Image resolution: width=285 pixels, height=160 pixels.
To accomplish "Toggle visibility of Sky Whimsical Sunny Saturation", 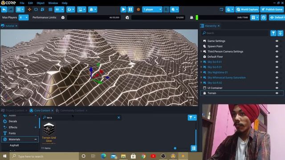I will point(277,77).
